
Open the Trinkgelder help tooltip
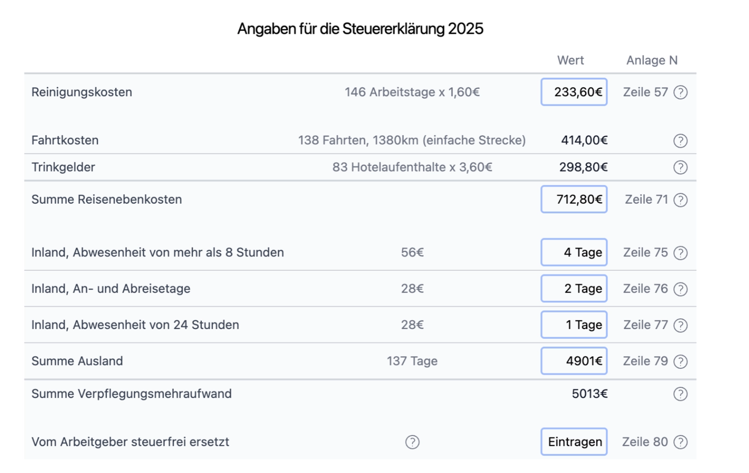pyautogui.click(x=681, y=167)
